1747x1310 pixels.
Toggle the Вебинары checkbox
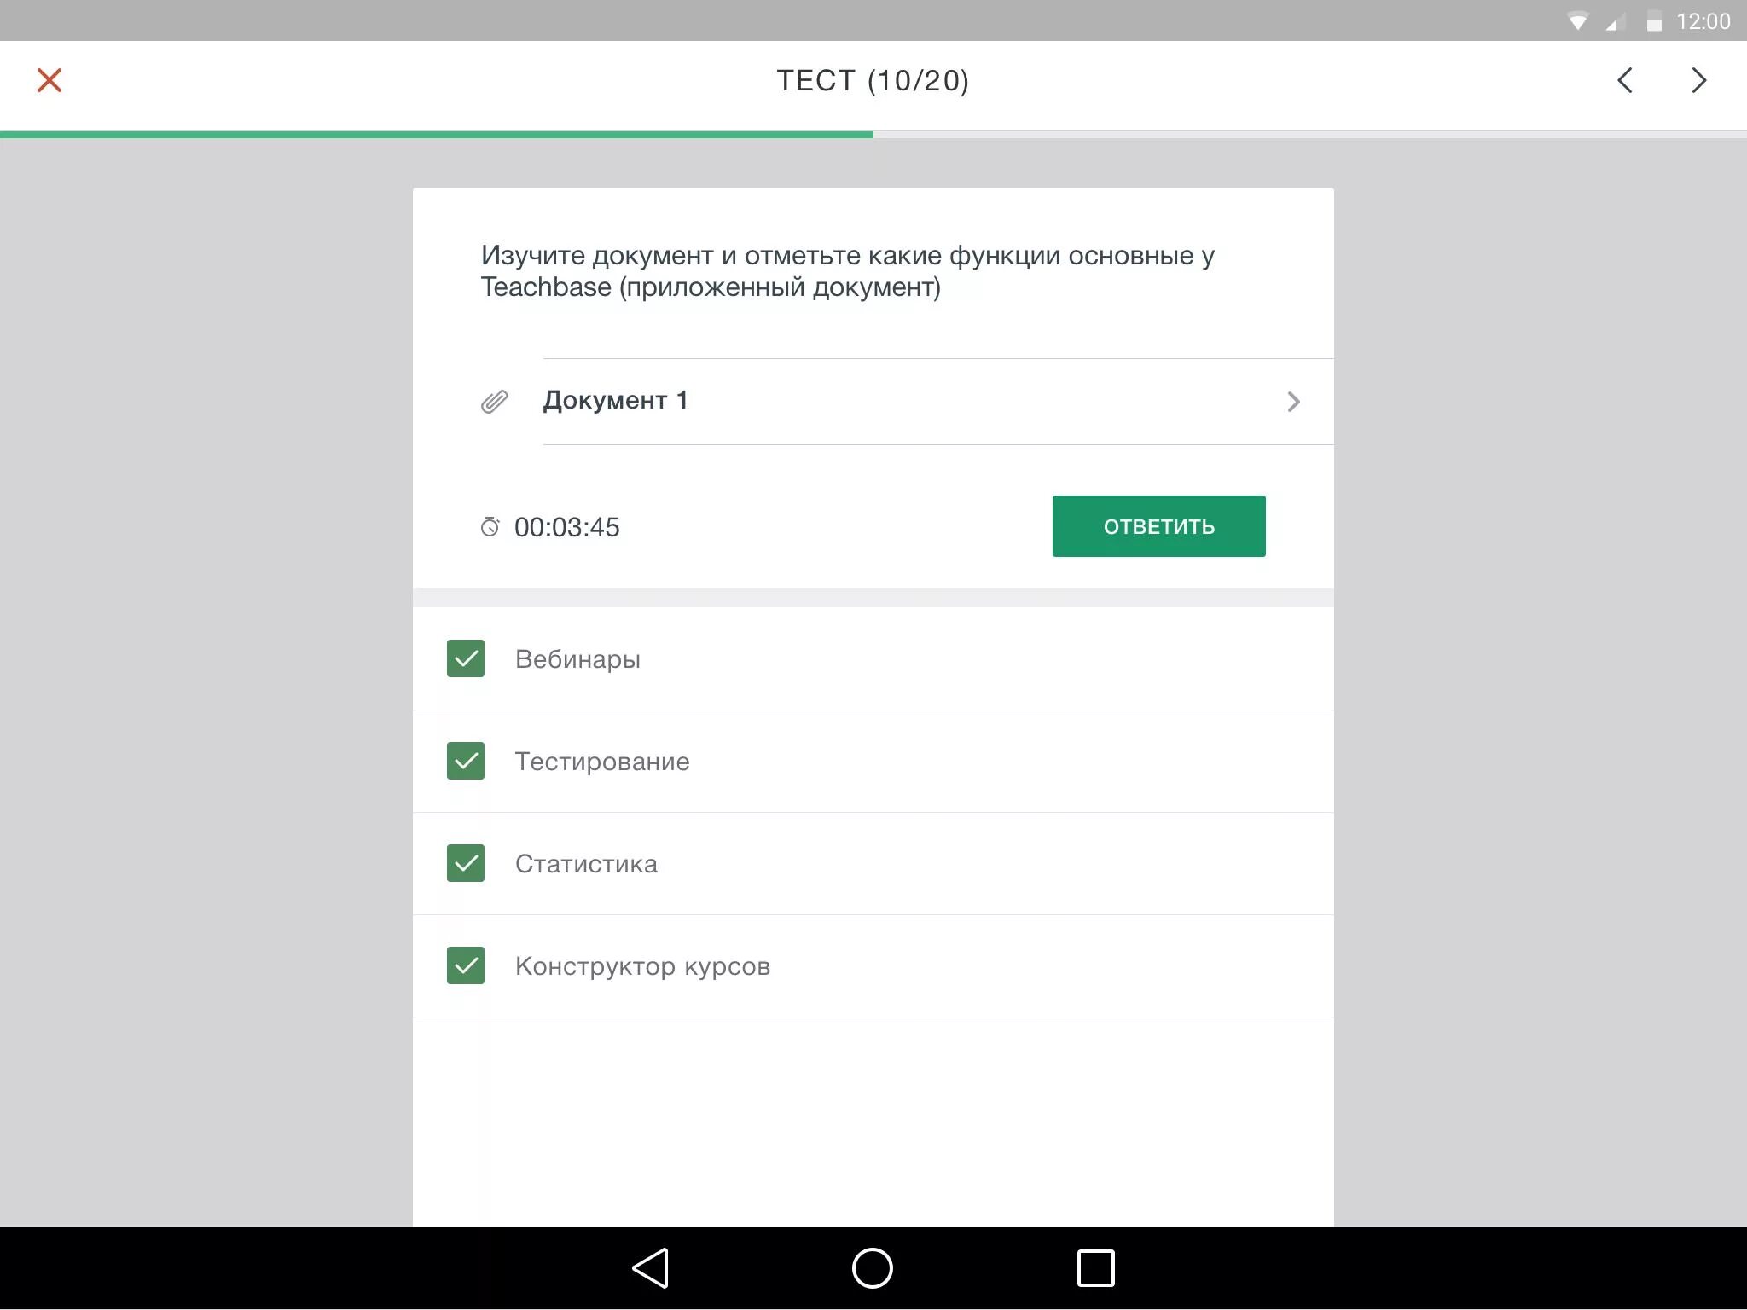click(x=465, y=658)
